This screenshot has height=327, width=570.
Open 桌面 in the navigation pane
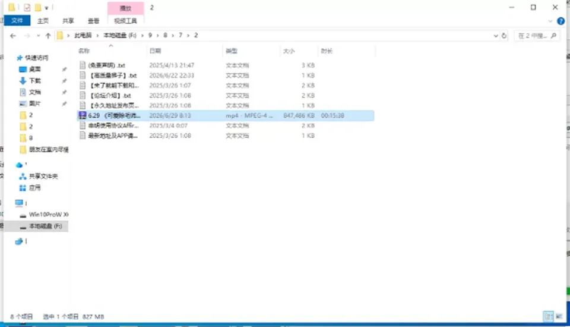click(x=35, y=69)
